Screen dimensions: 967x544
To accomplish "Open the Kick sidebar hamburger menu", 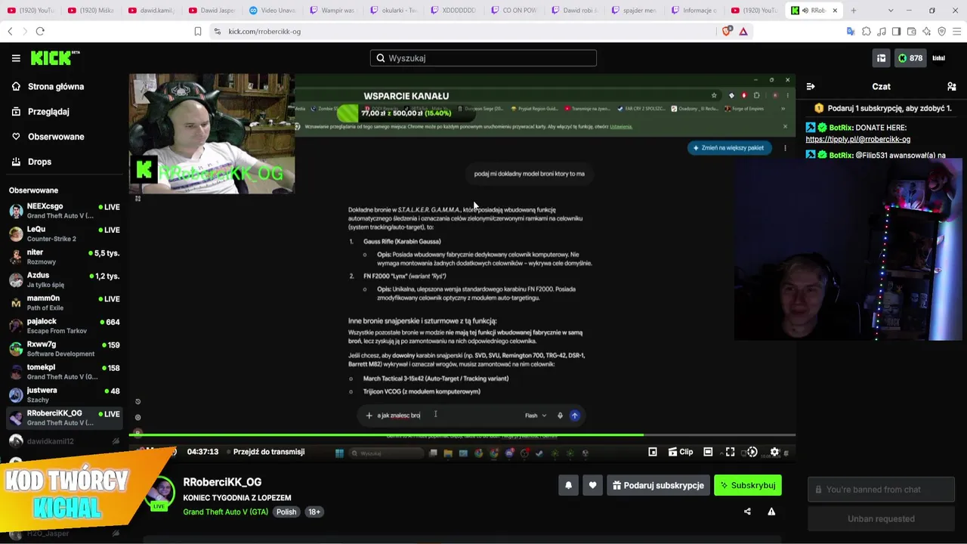I will coord(16,58).
